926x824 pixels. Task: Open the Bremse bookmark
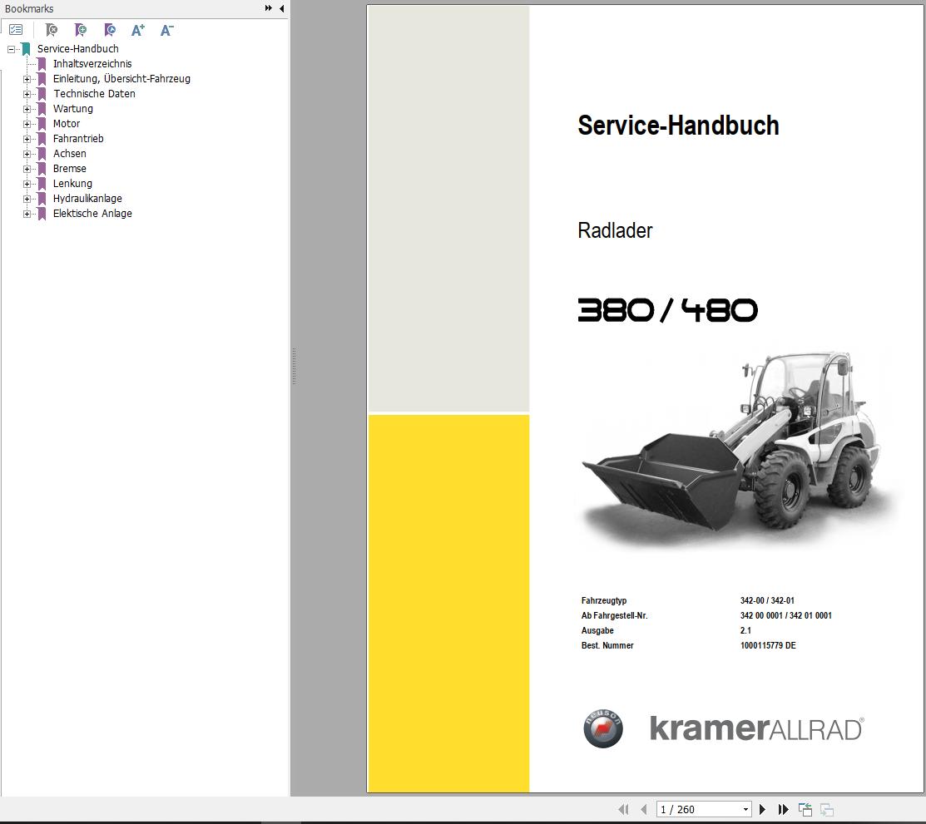coord(70,169)
